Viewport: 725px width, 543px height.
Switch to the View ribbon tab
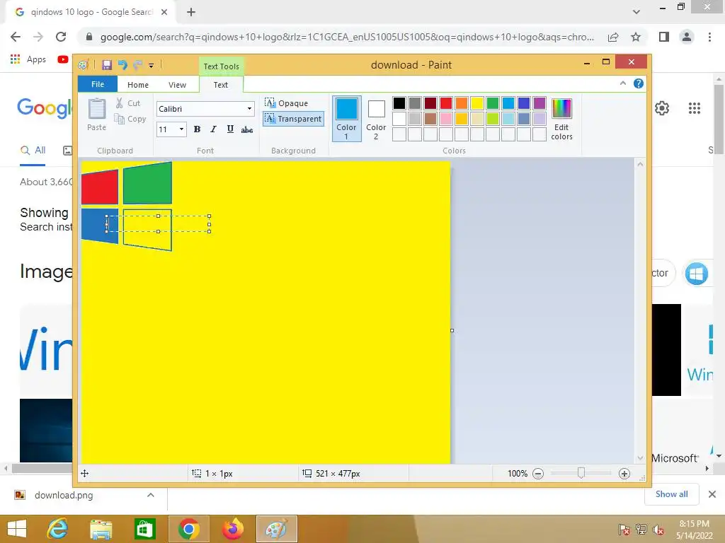(x=177, y=85)
